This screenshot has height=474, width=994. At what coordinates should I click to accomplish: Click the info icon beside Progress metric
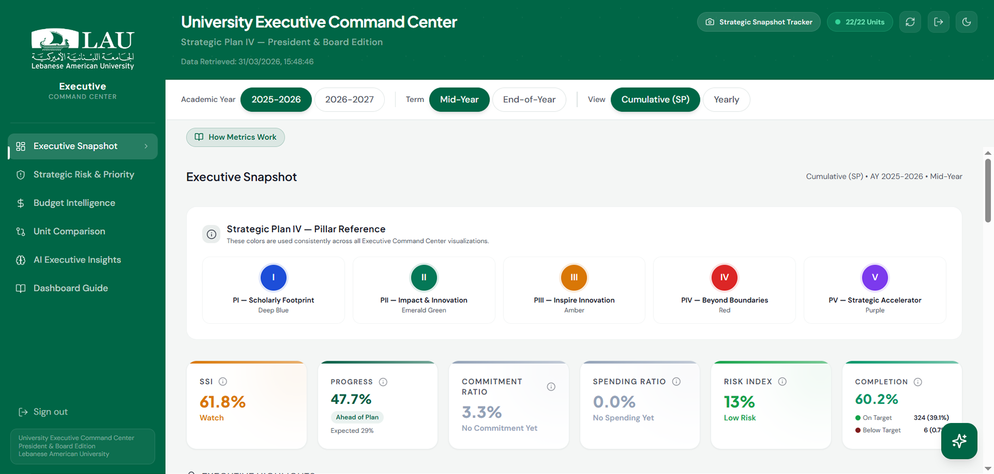383,382
